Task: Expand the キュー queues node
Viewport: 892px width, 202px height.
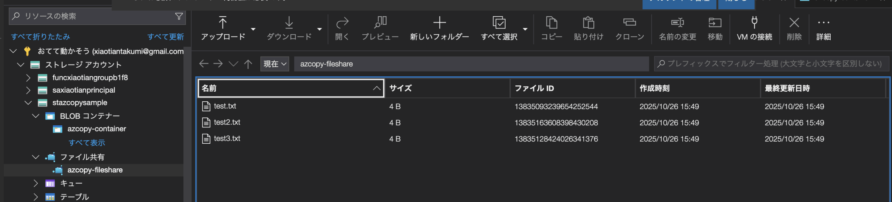Action: [x=36, y=183]
